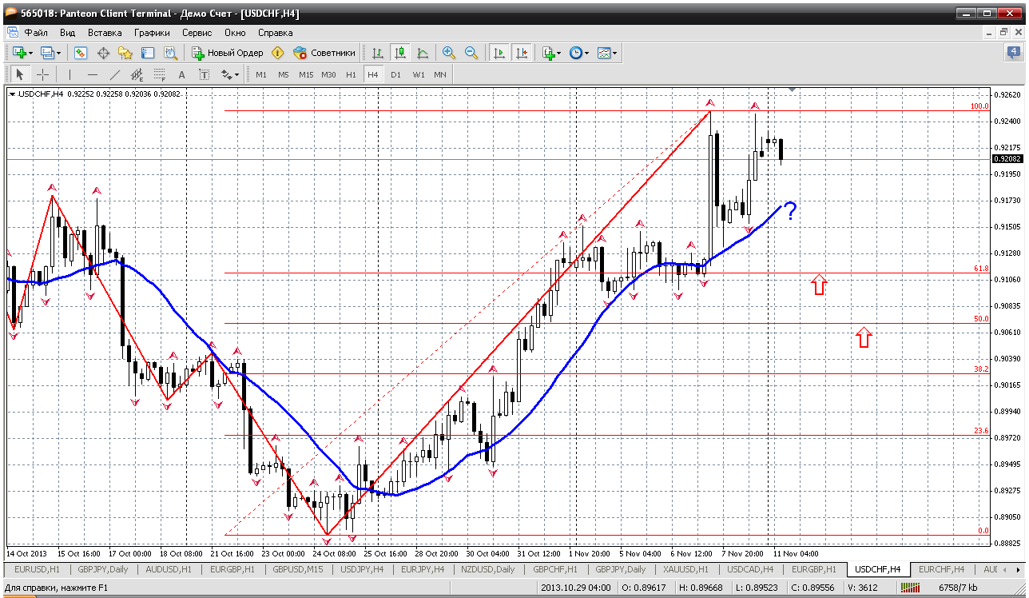
Task: Switch to M5 timeframe
Action: [284, 74]
